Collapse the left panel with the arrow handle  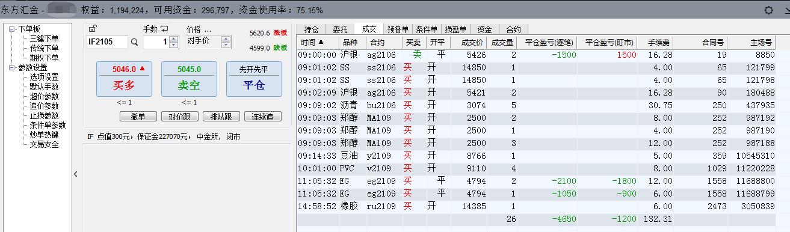pos(76,174)
